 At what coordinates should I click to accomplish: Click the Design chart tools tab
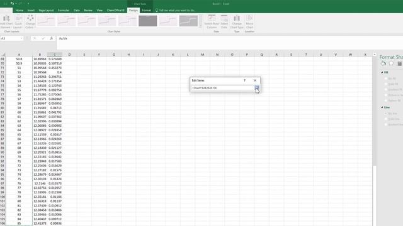tap(133, 10)
